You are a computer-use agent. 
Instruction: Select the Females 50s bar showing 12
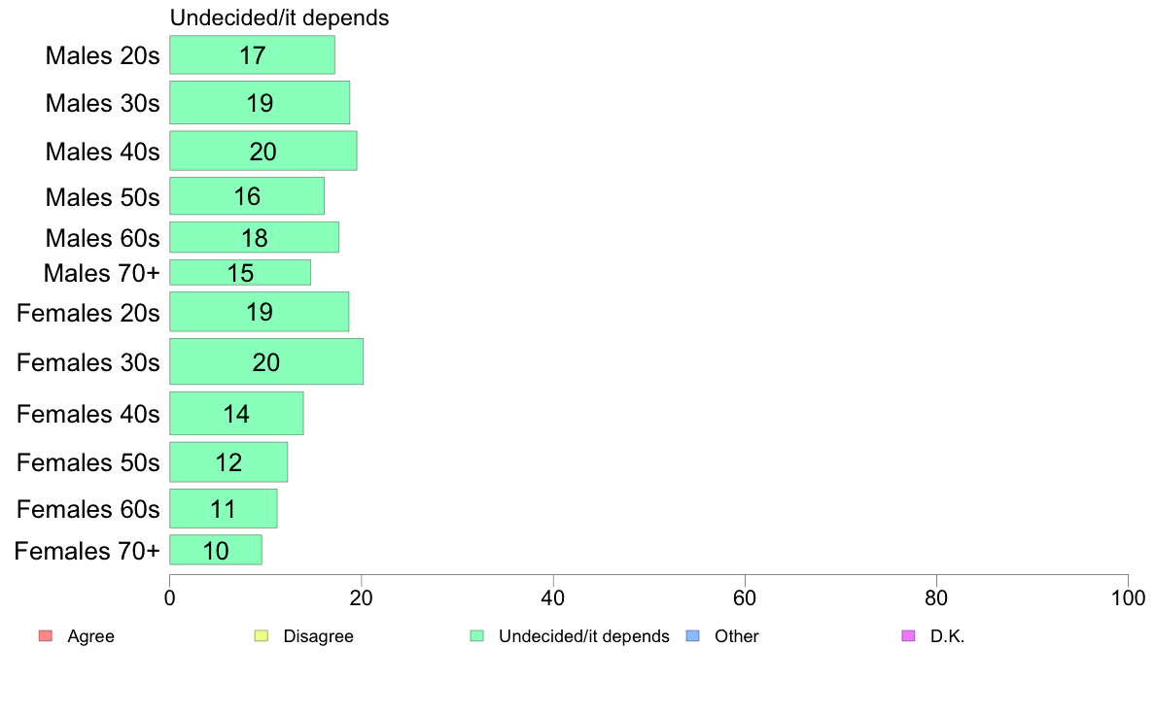point(228,462)
